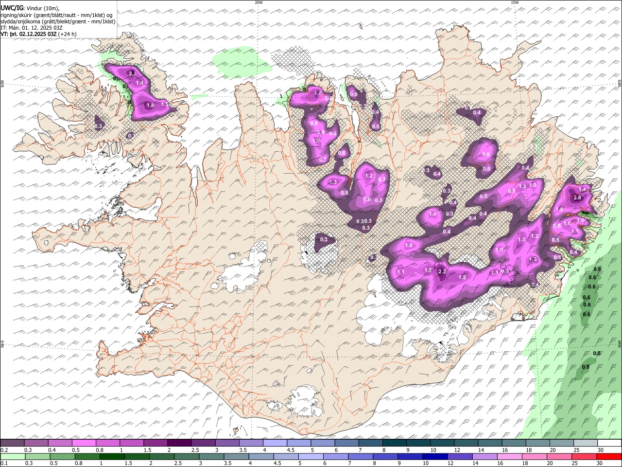This screenshot has width=622, height=467.
Task: Select top-row white swatch at 30
Action: pos(609,443)
